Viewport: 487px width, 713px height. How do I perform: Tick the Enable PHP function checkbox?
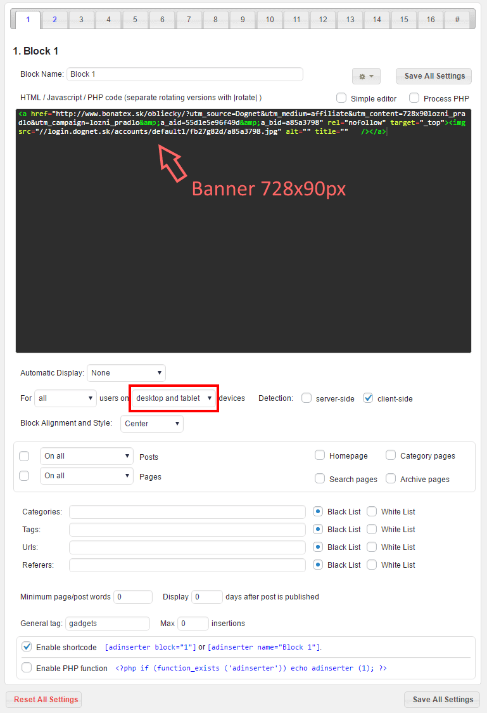click(x=27, y=668)
